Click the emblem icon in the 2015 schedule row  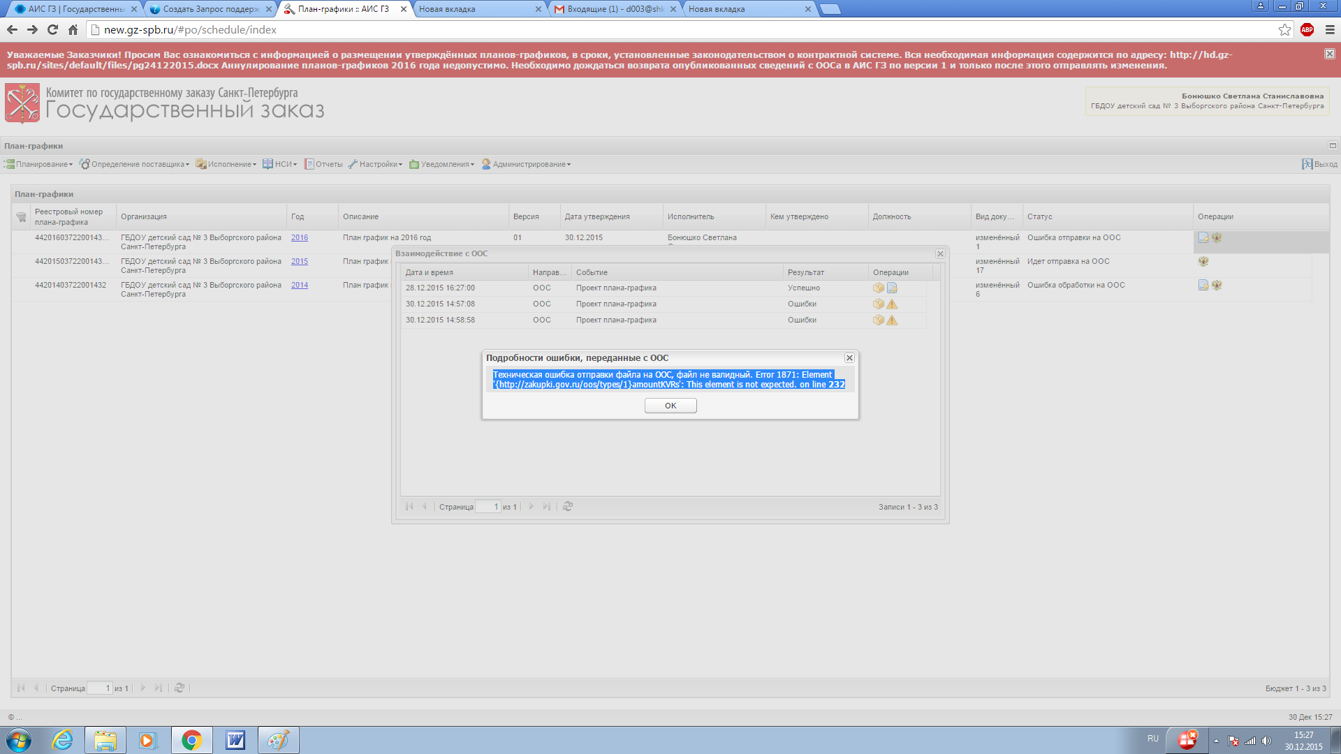[x=1203, y=262]
